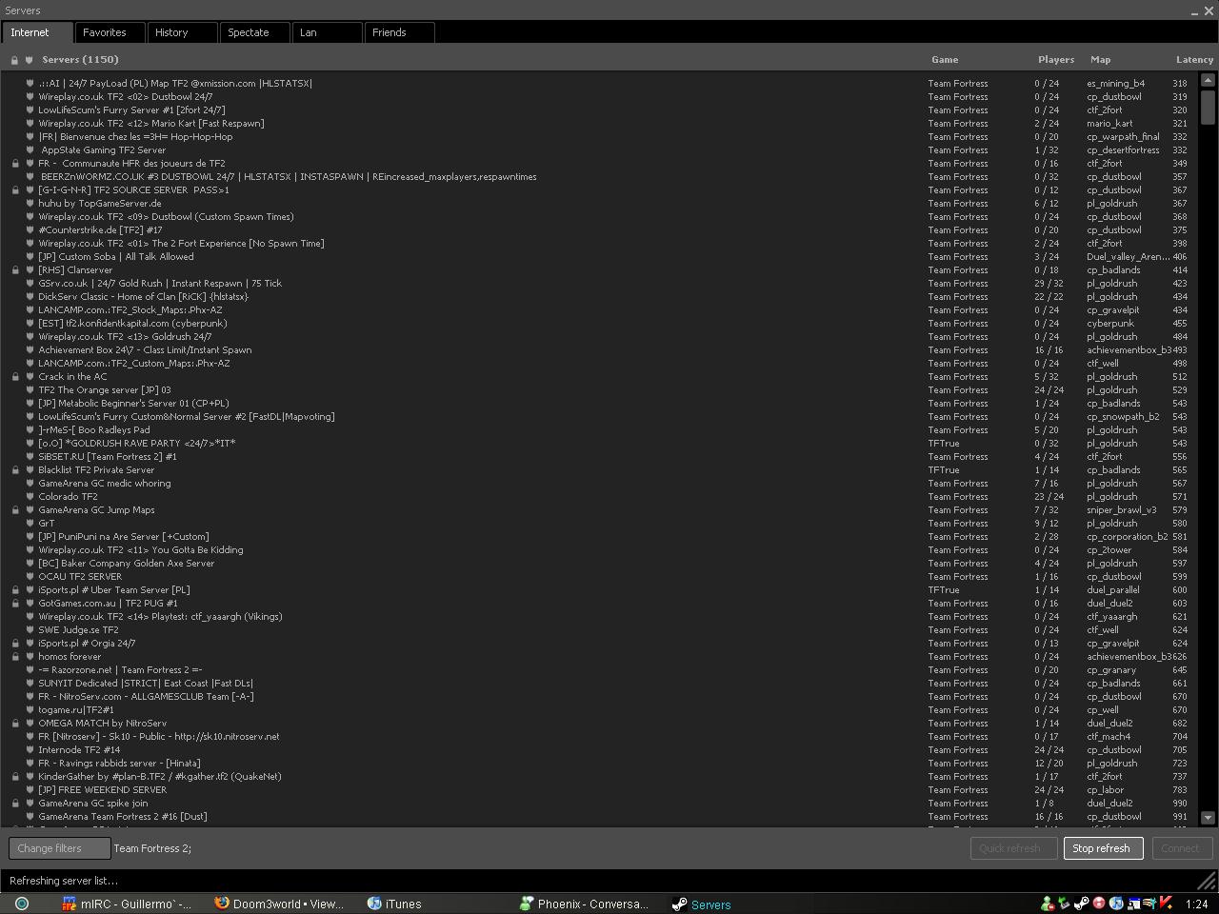Select the Colorado TF2 server row
This screenshot has width=1219, height=914.
600,497
